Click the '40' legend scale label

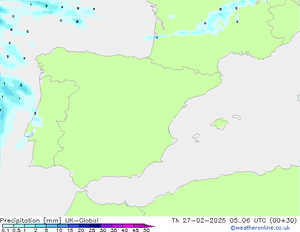coord(124,230)
